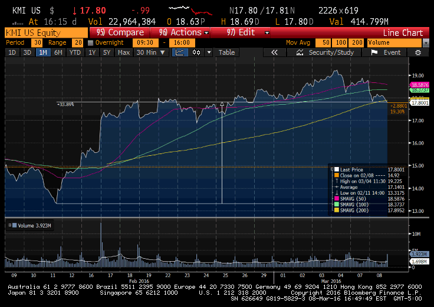Screen dimensions: 434x307
Task: Open chart settings gear icon
Action: tap(418, 52)
